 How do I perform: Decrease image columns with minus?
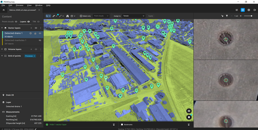232,16
